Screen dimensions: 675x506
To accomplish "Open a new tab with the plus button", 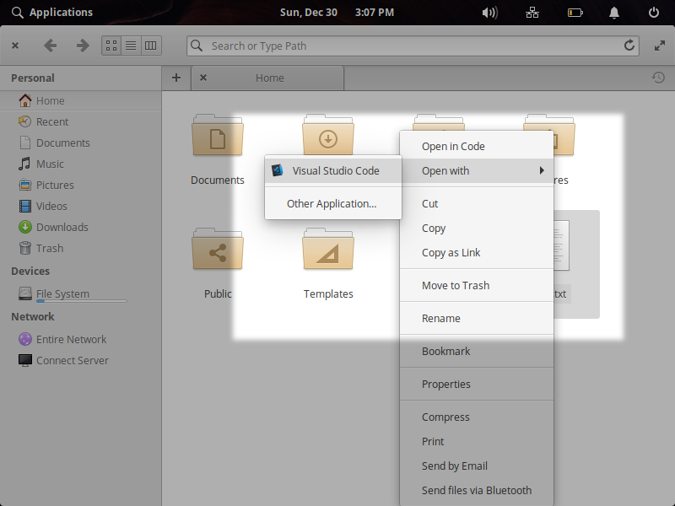I will [x=176, y=78].
